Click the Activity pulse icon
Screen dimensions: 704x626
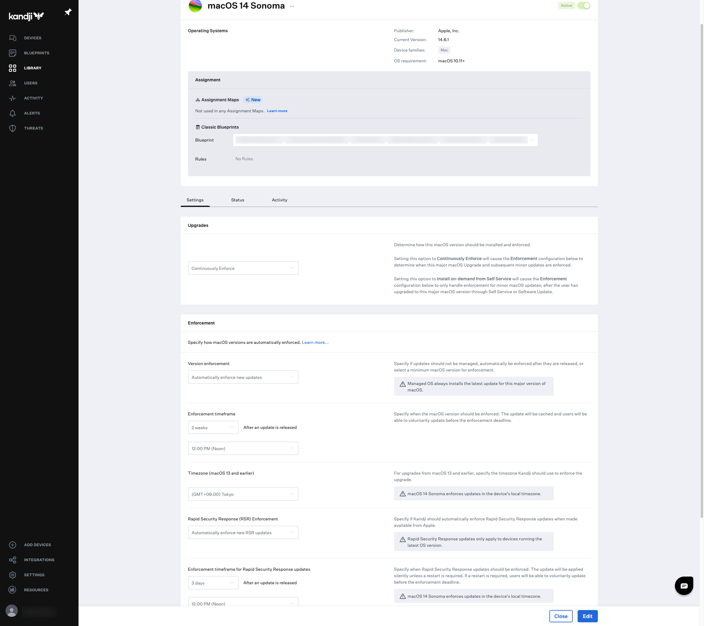click(13, 98)
